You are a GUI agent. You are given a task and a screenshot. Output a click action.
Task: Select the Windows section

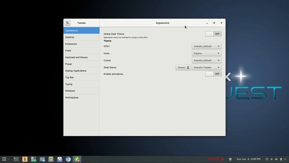point(81,91)
